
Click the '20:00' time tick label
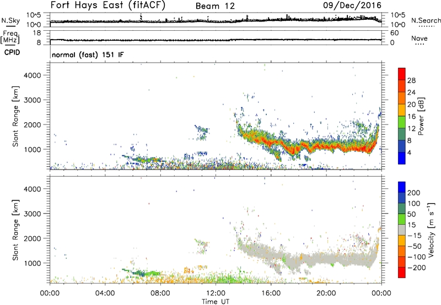tap(326, 293)
